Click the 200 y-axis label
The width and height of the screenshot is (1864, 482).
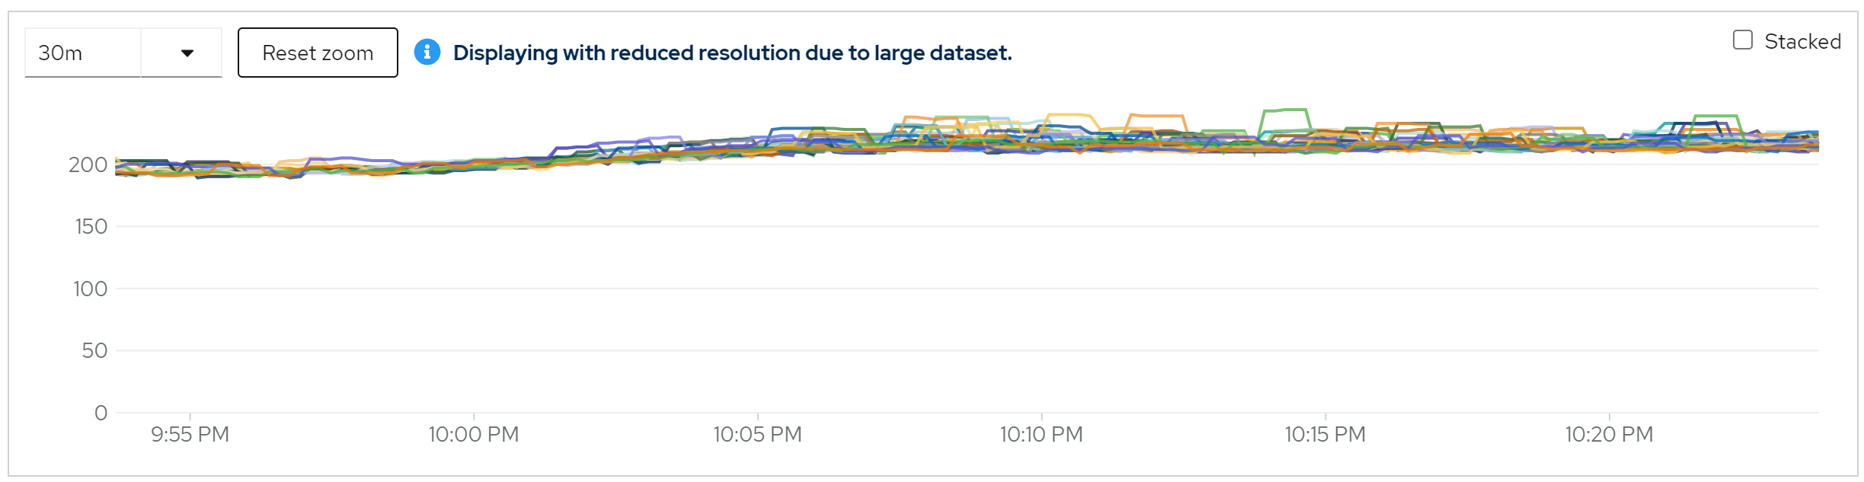click(88, 164)
